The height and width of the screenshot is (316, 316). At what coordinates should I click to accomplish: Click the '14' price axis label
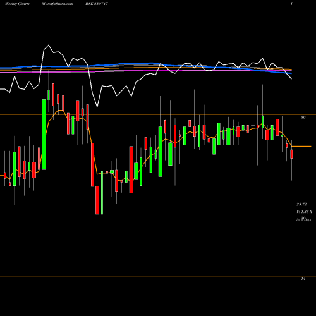(x=303, y=279)
